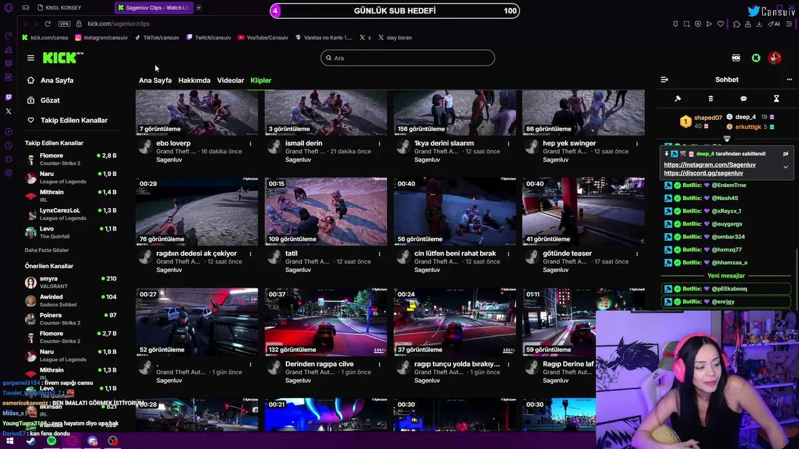The height and width of the screenshot is (449, 799).
Task: Open options for 'Derinden ragıpa cilve' clip
Action: pyautogui.click(x=379, y=364)
